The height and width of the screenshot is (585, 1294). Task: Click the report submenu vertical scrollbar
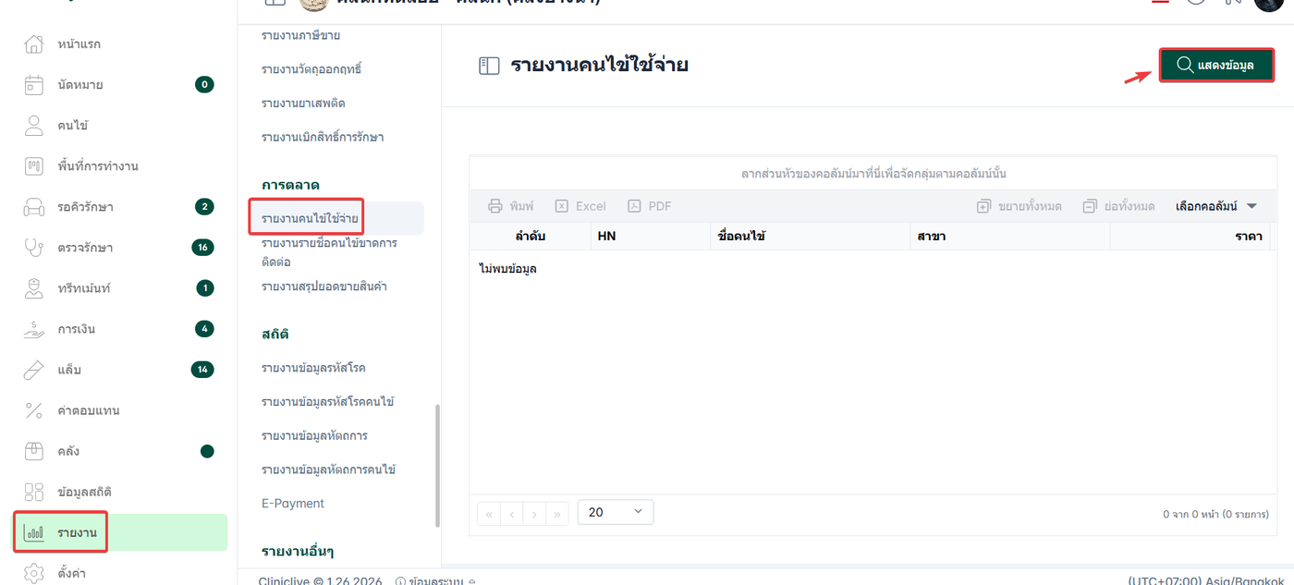[x=437, y=465]
